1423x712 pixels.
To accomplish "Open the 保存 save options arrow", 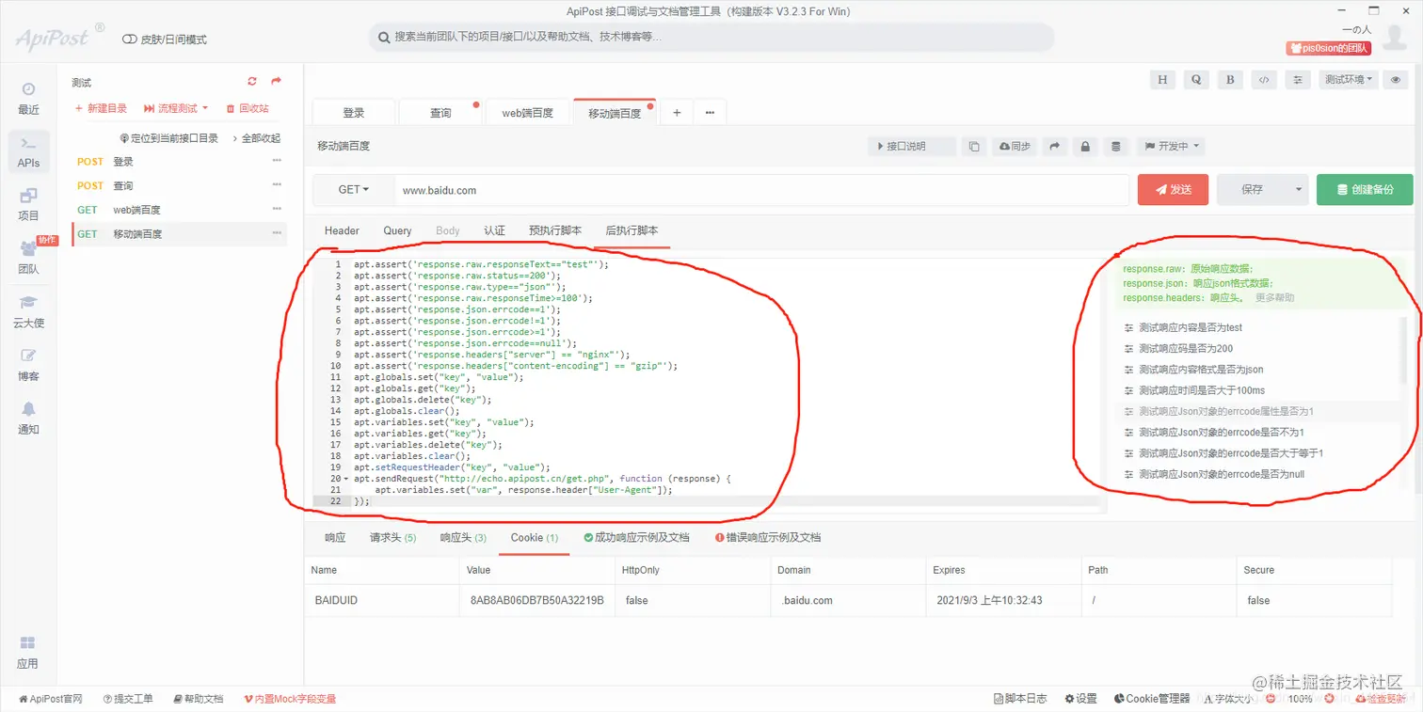I will point(1299,189).
